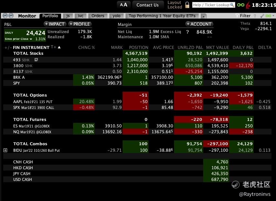The height and width of the screenshot is (201, 276).
Task: Select the 8137 SEHK row
Action: (137, 71)
